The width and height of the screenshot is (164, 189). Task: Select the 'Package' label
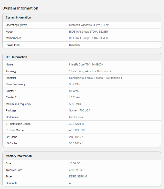pos(11,110)
